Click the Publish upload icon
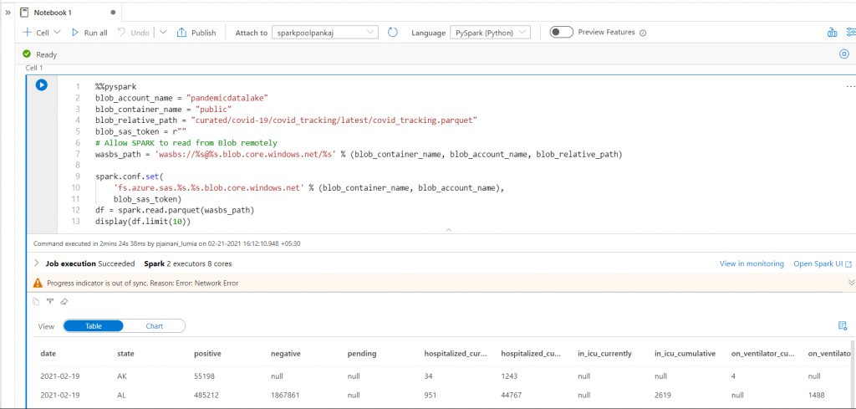Screen dimensions: 856x409 pos(181,33)
